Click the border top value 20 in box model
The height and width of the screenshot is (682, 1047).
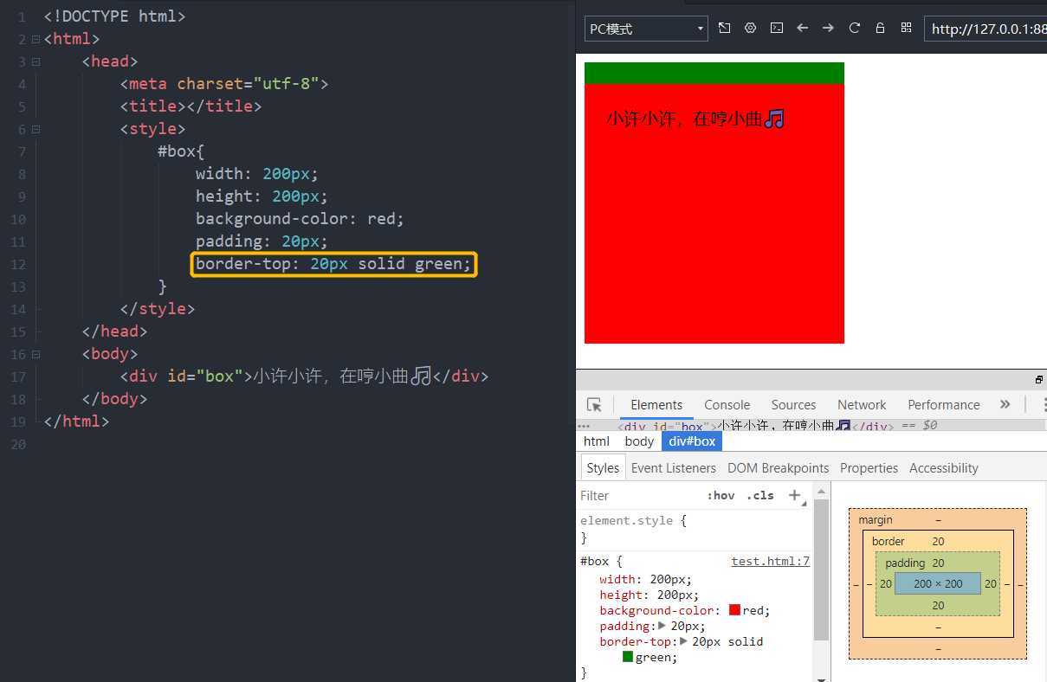[x=938, y=541]
